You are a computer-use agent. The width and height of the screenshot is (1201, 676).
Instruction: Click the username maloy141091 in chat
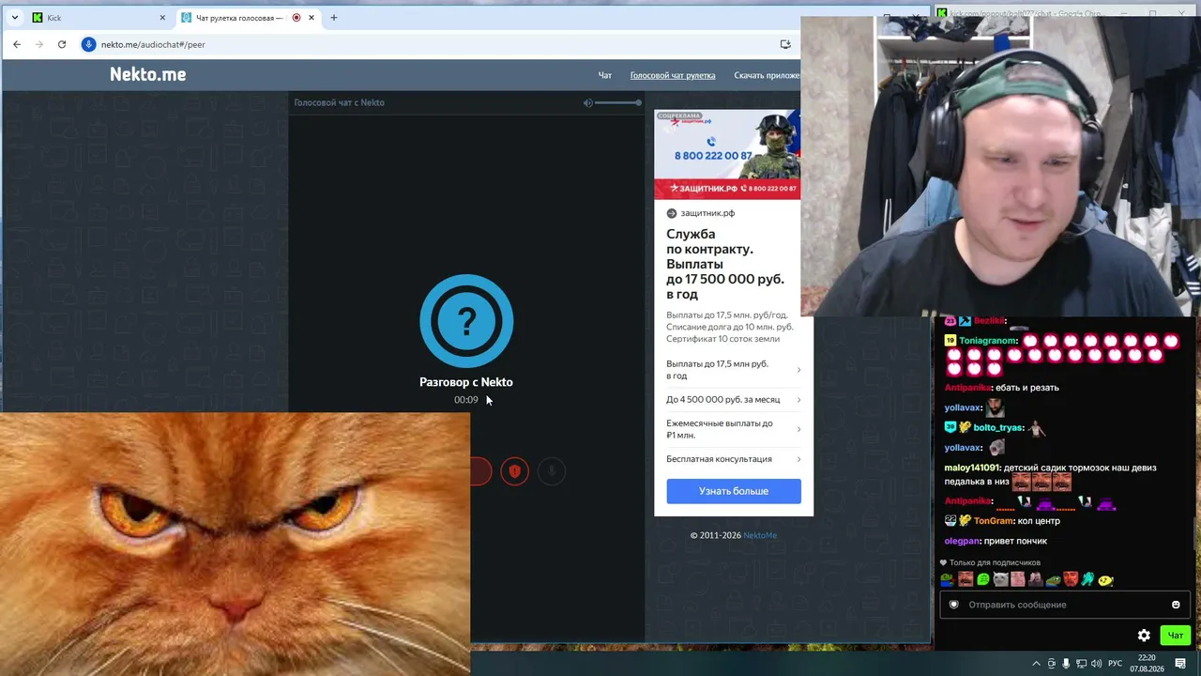tap(972, 468)
